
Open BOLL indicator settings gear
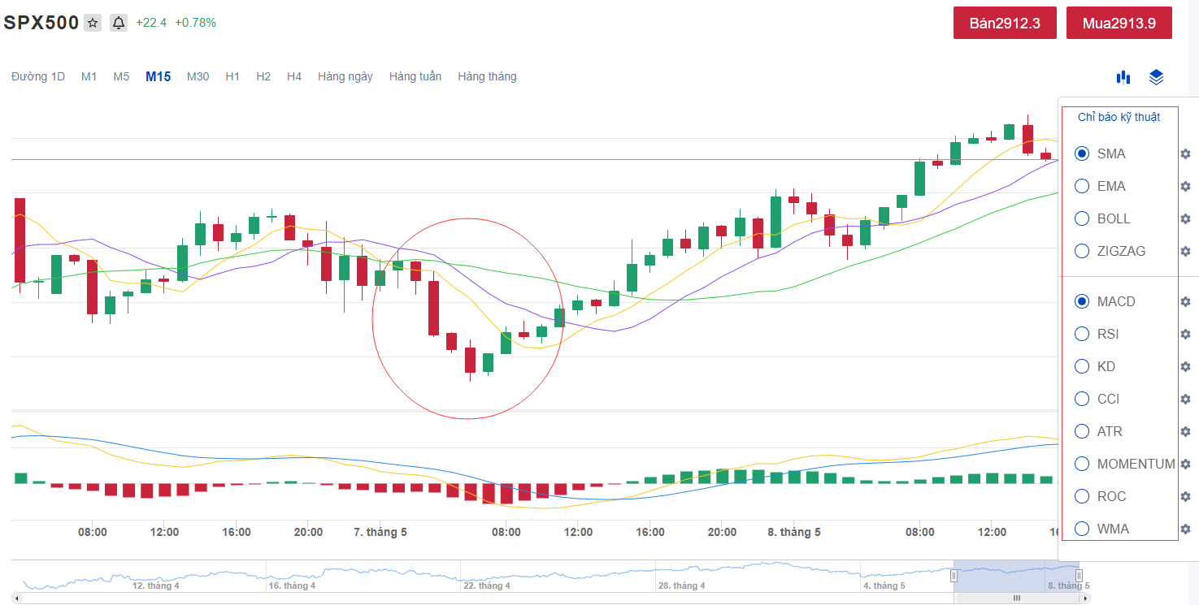(1185, 219)
